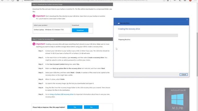Click the blue Download button for Surface Laptop
This screenshot has width=198, height=111.
[x=80, y=30]
